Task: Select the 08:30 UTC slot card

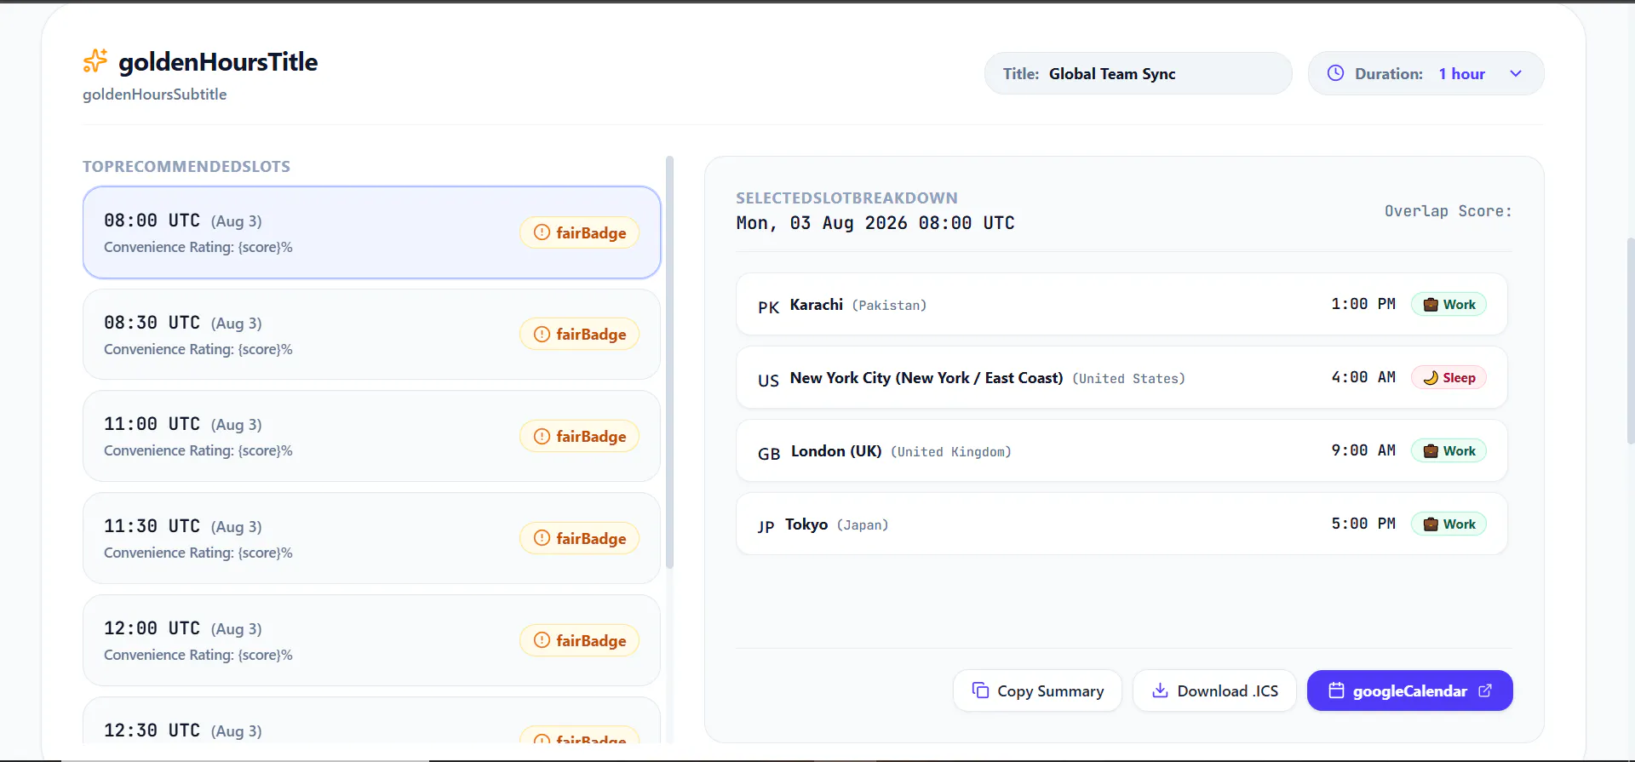Action: (x=371, y=335)
